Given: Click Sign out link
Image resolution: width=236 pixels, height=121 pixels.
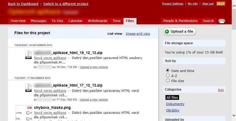Looking at the screenshot, I should point(208,4).
